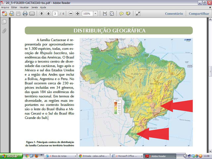Launch Firefox from quick launch bar
Screen dimensions: 212x159
pos(36,156)
